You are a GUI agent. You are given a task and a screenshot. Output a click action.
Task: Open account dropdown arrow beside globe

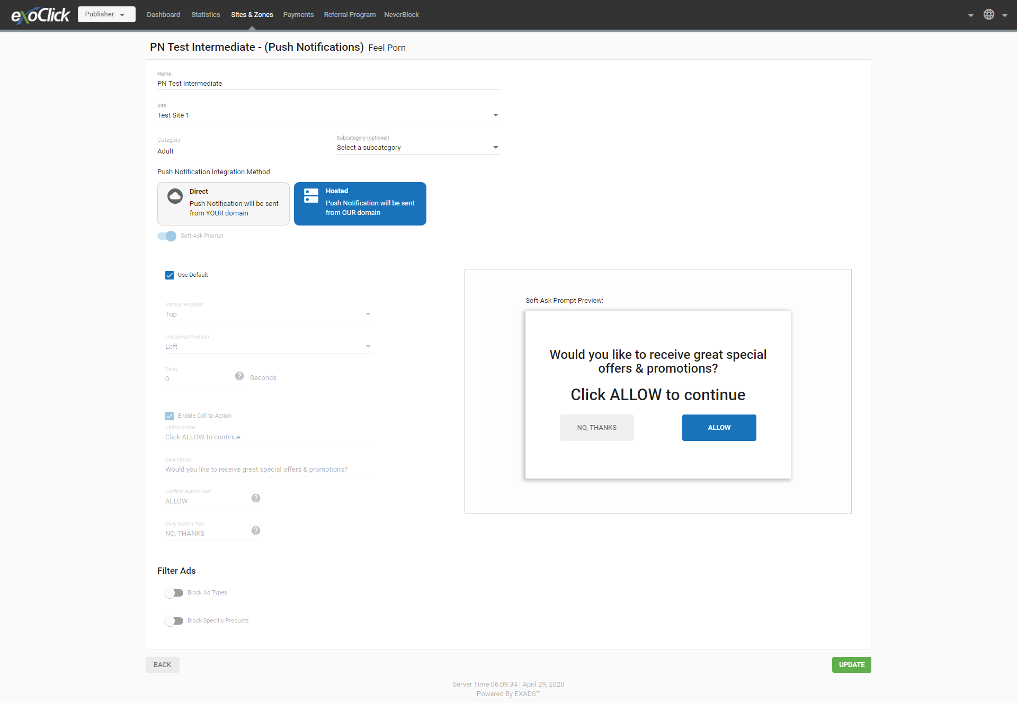(970, 15)
